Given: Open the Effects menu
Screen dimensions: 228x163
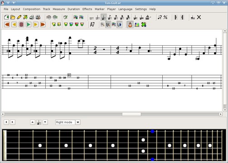Looking at the screenshot, I should (87, 9).
